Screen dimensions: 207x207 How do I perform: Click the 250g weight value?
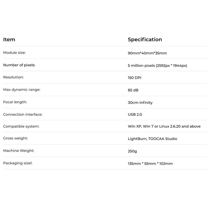click(132, 151)
